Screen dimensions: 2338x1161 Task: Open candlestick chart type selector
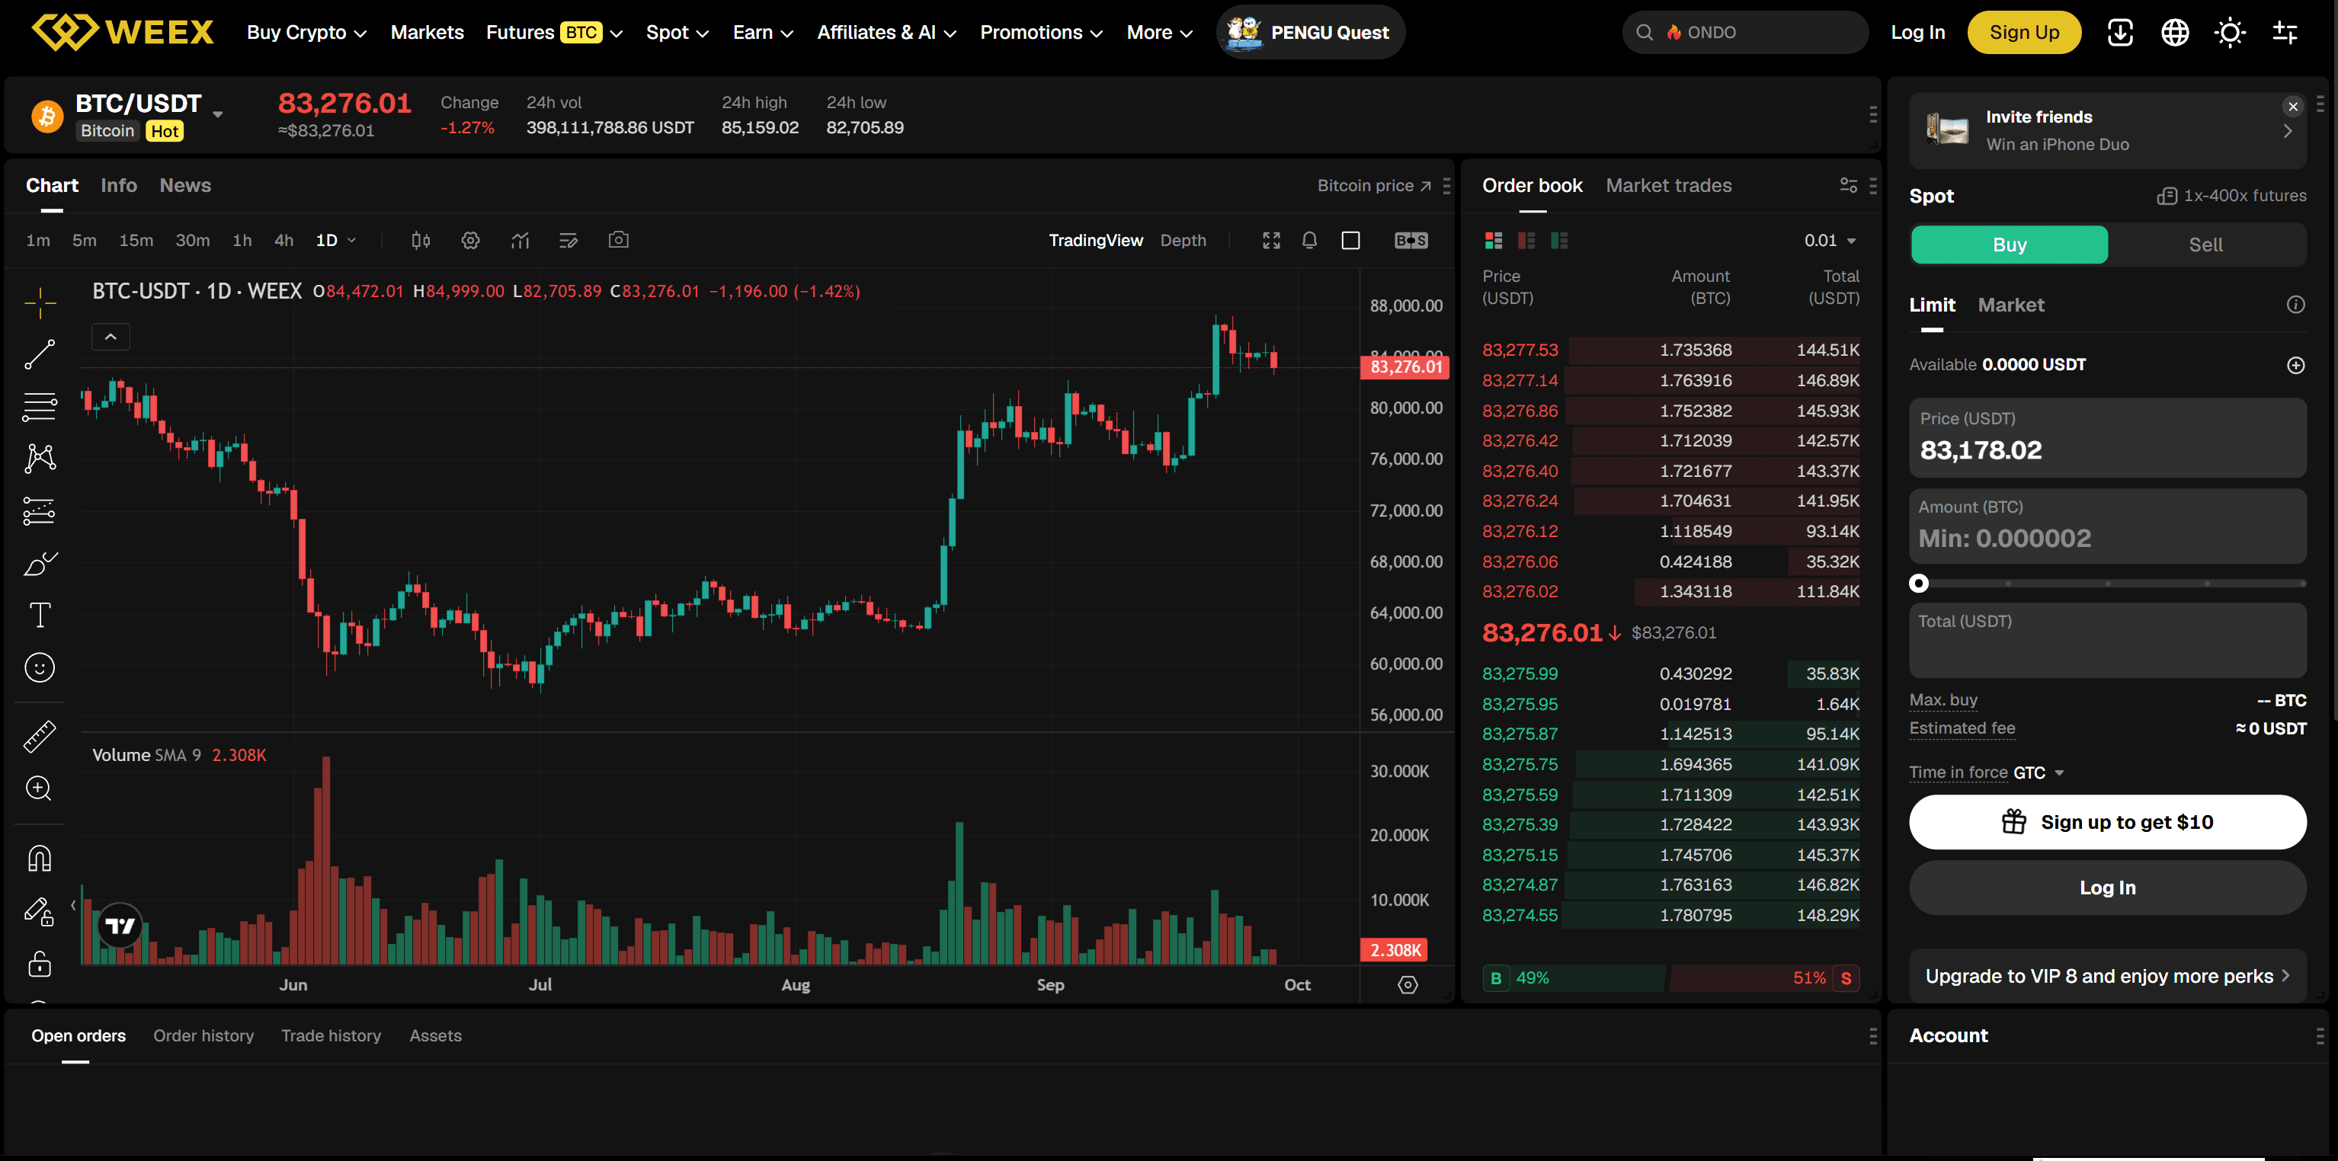pyautogui.click(x=420, y=241)
